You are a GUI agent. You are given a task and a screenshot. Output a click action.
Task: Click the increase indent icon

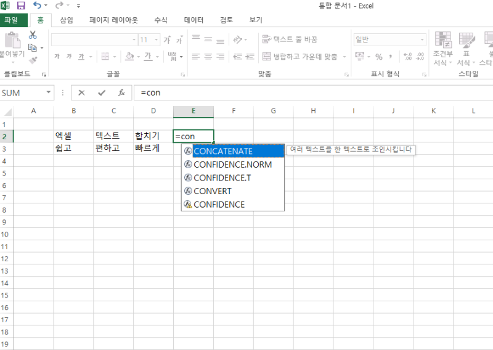(x=250, y=57)
